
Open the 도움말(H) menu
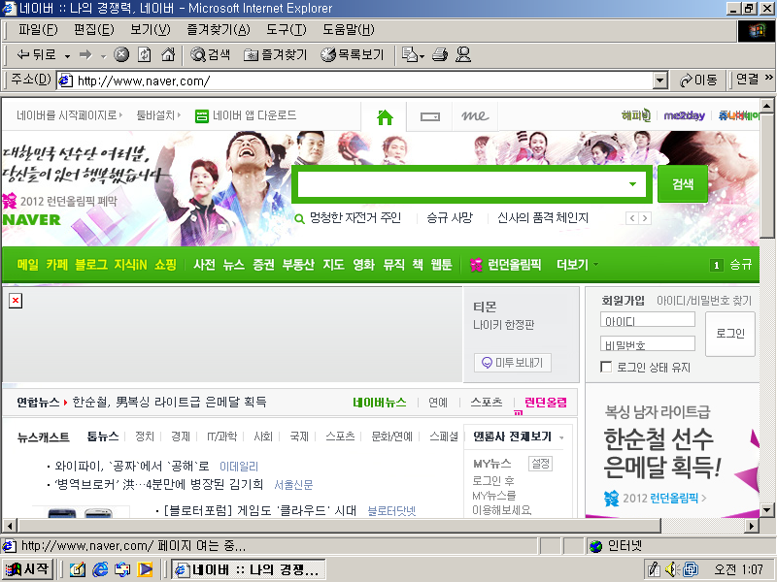point(349,30)
